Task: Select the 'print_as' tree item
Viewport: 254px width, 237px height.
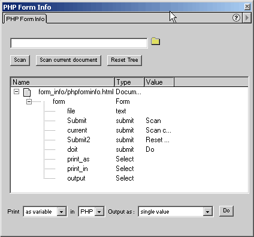Action: [78, 159]
